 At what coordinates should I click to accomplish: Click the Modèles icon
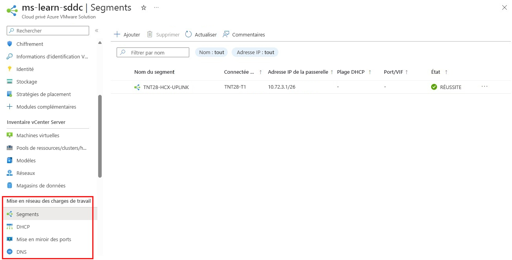click(x=10, y=160)
